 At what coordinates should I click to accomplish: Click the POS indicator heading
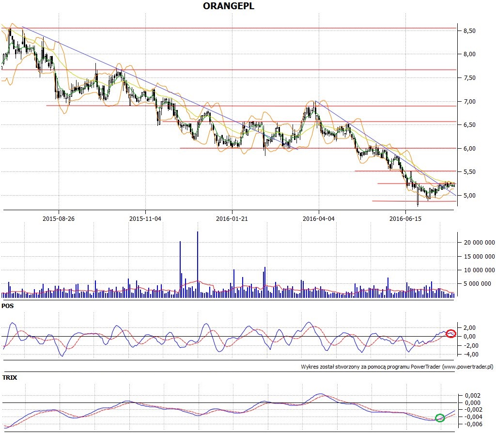coord(8,306)
